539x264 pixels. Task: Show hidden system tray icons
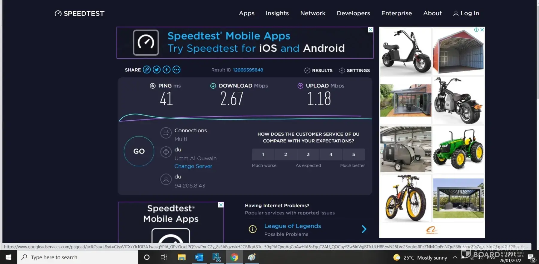pos(455,257)
